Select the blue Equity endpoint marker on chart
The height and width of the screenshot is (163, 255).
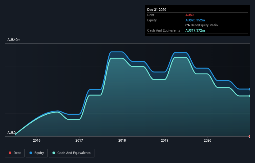click(x=250, y=89)
